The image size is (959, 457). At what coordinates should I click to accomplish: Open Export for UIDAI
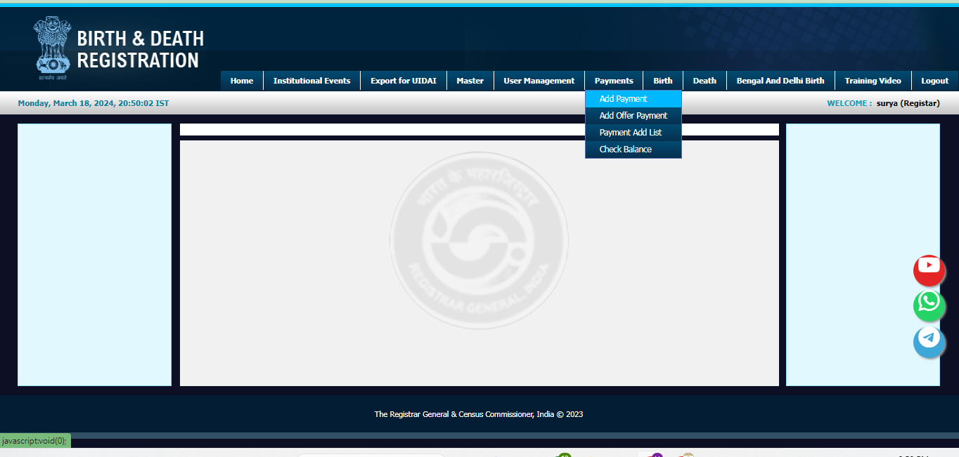tap(404, 80)
